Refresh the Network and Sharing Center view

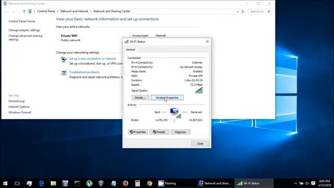243,11
